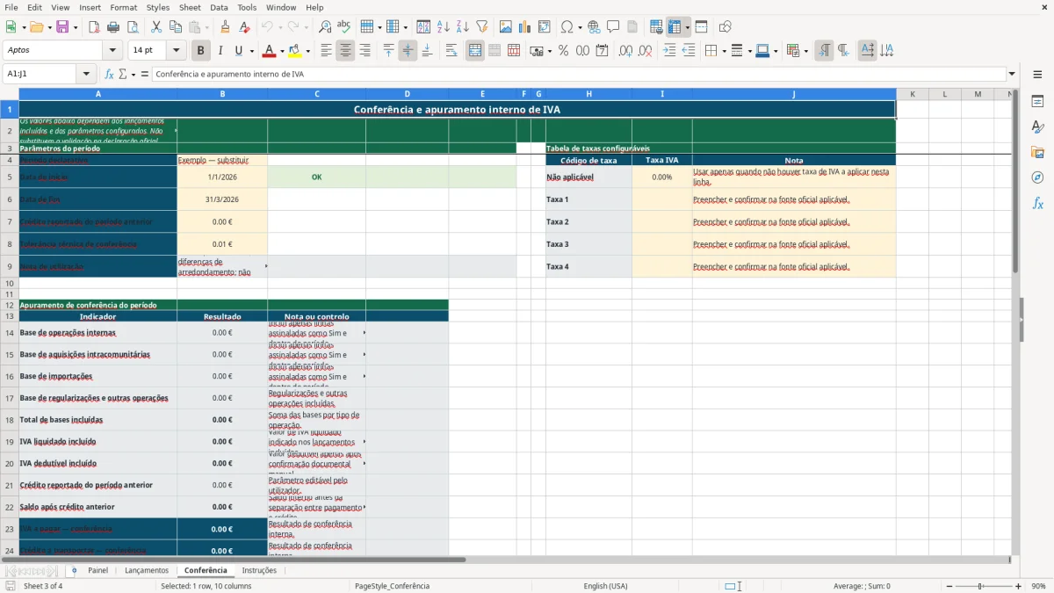Toggle Align Right
The image size is (1054, 593).
click(x=365, y=51)
